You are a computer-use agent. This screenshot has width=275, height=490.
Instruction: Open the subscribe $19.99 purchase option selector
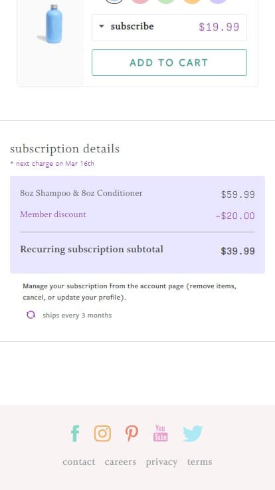169,27
